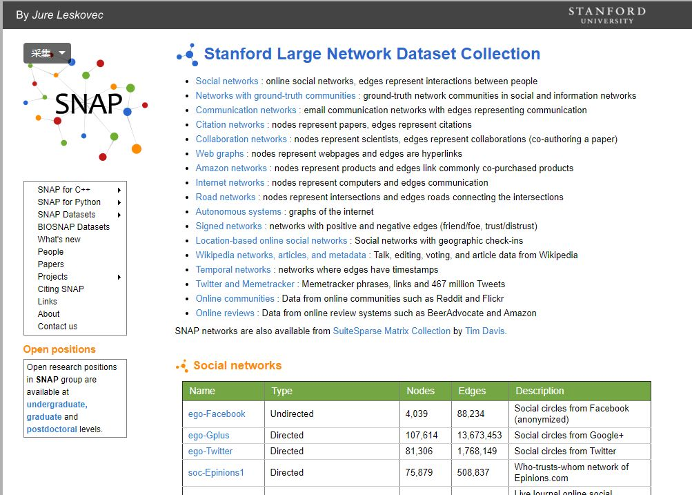
Task: Open the Tim Davis link
Action: (485, 331)
